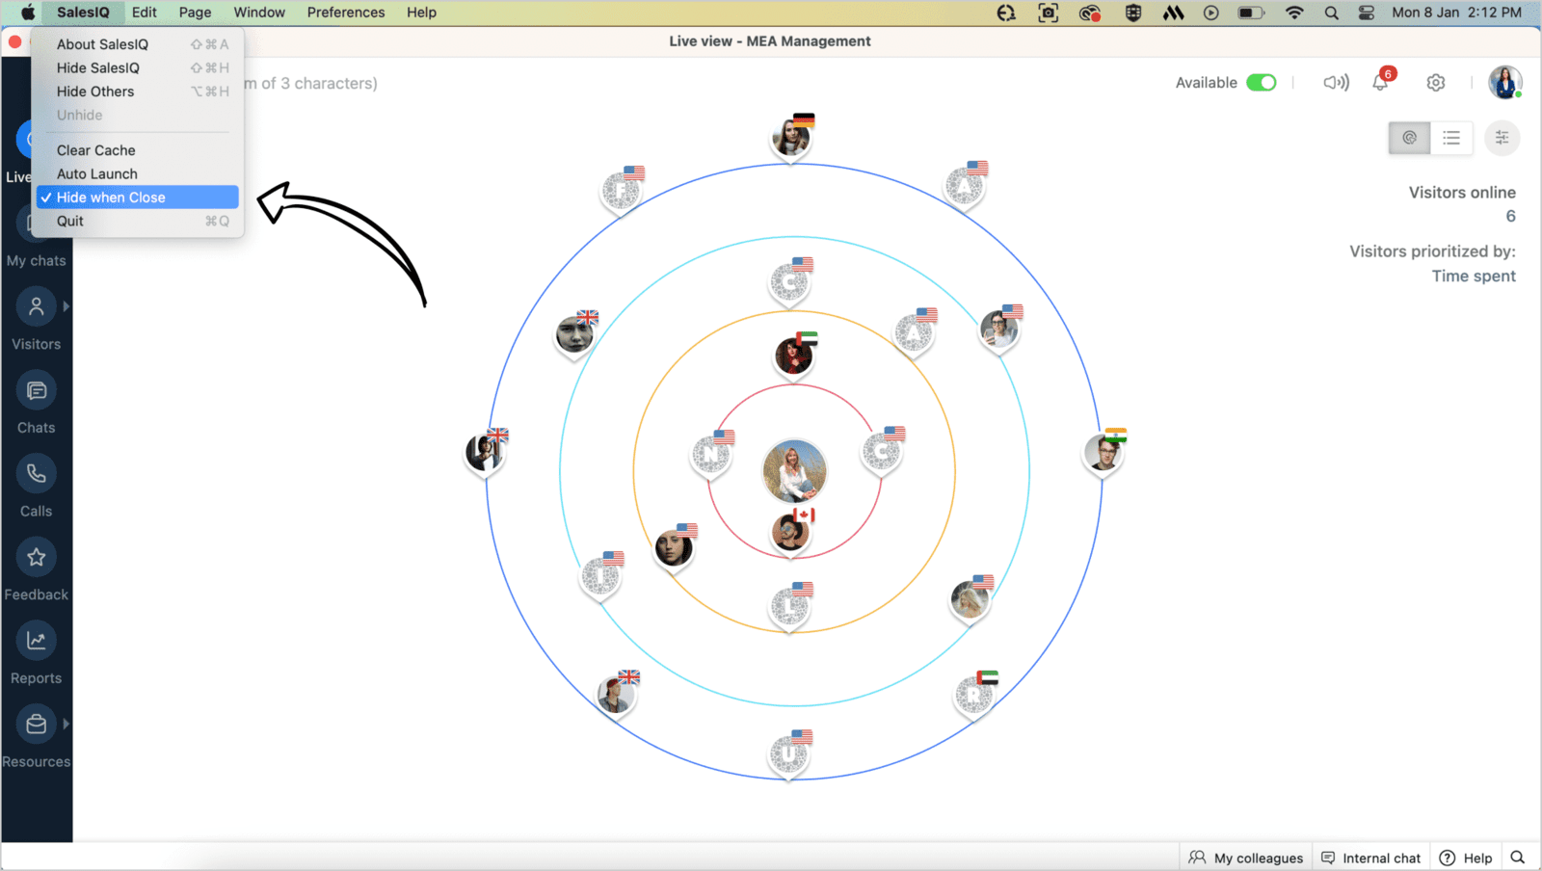The image size is (1542, 871).
Task: Open the Apple menu
Action: [28, 13]
